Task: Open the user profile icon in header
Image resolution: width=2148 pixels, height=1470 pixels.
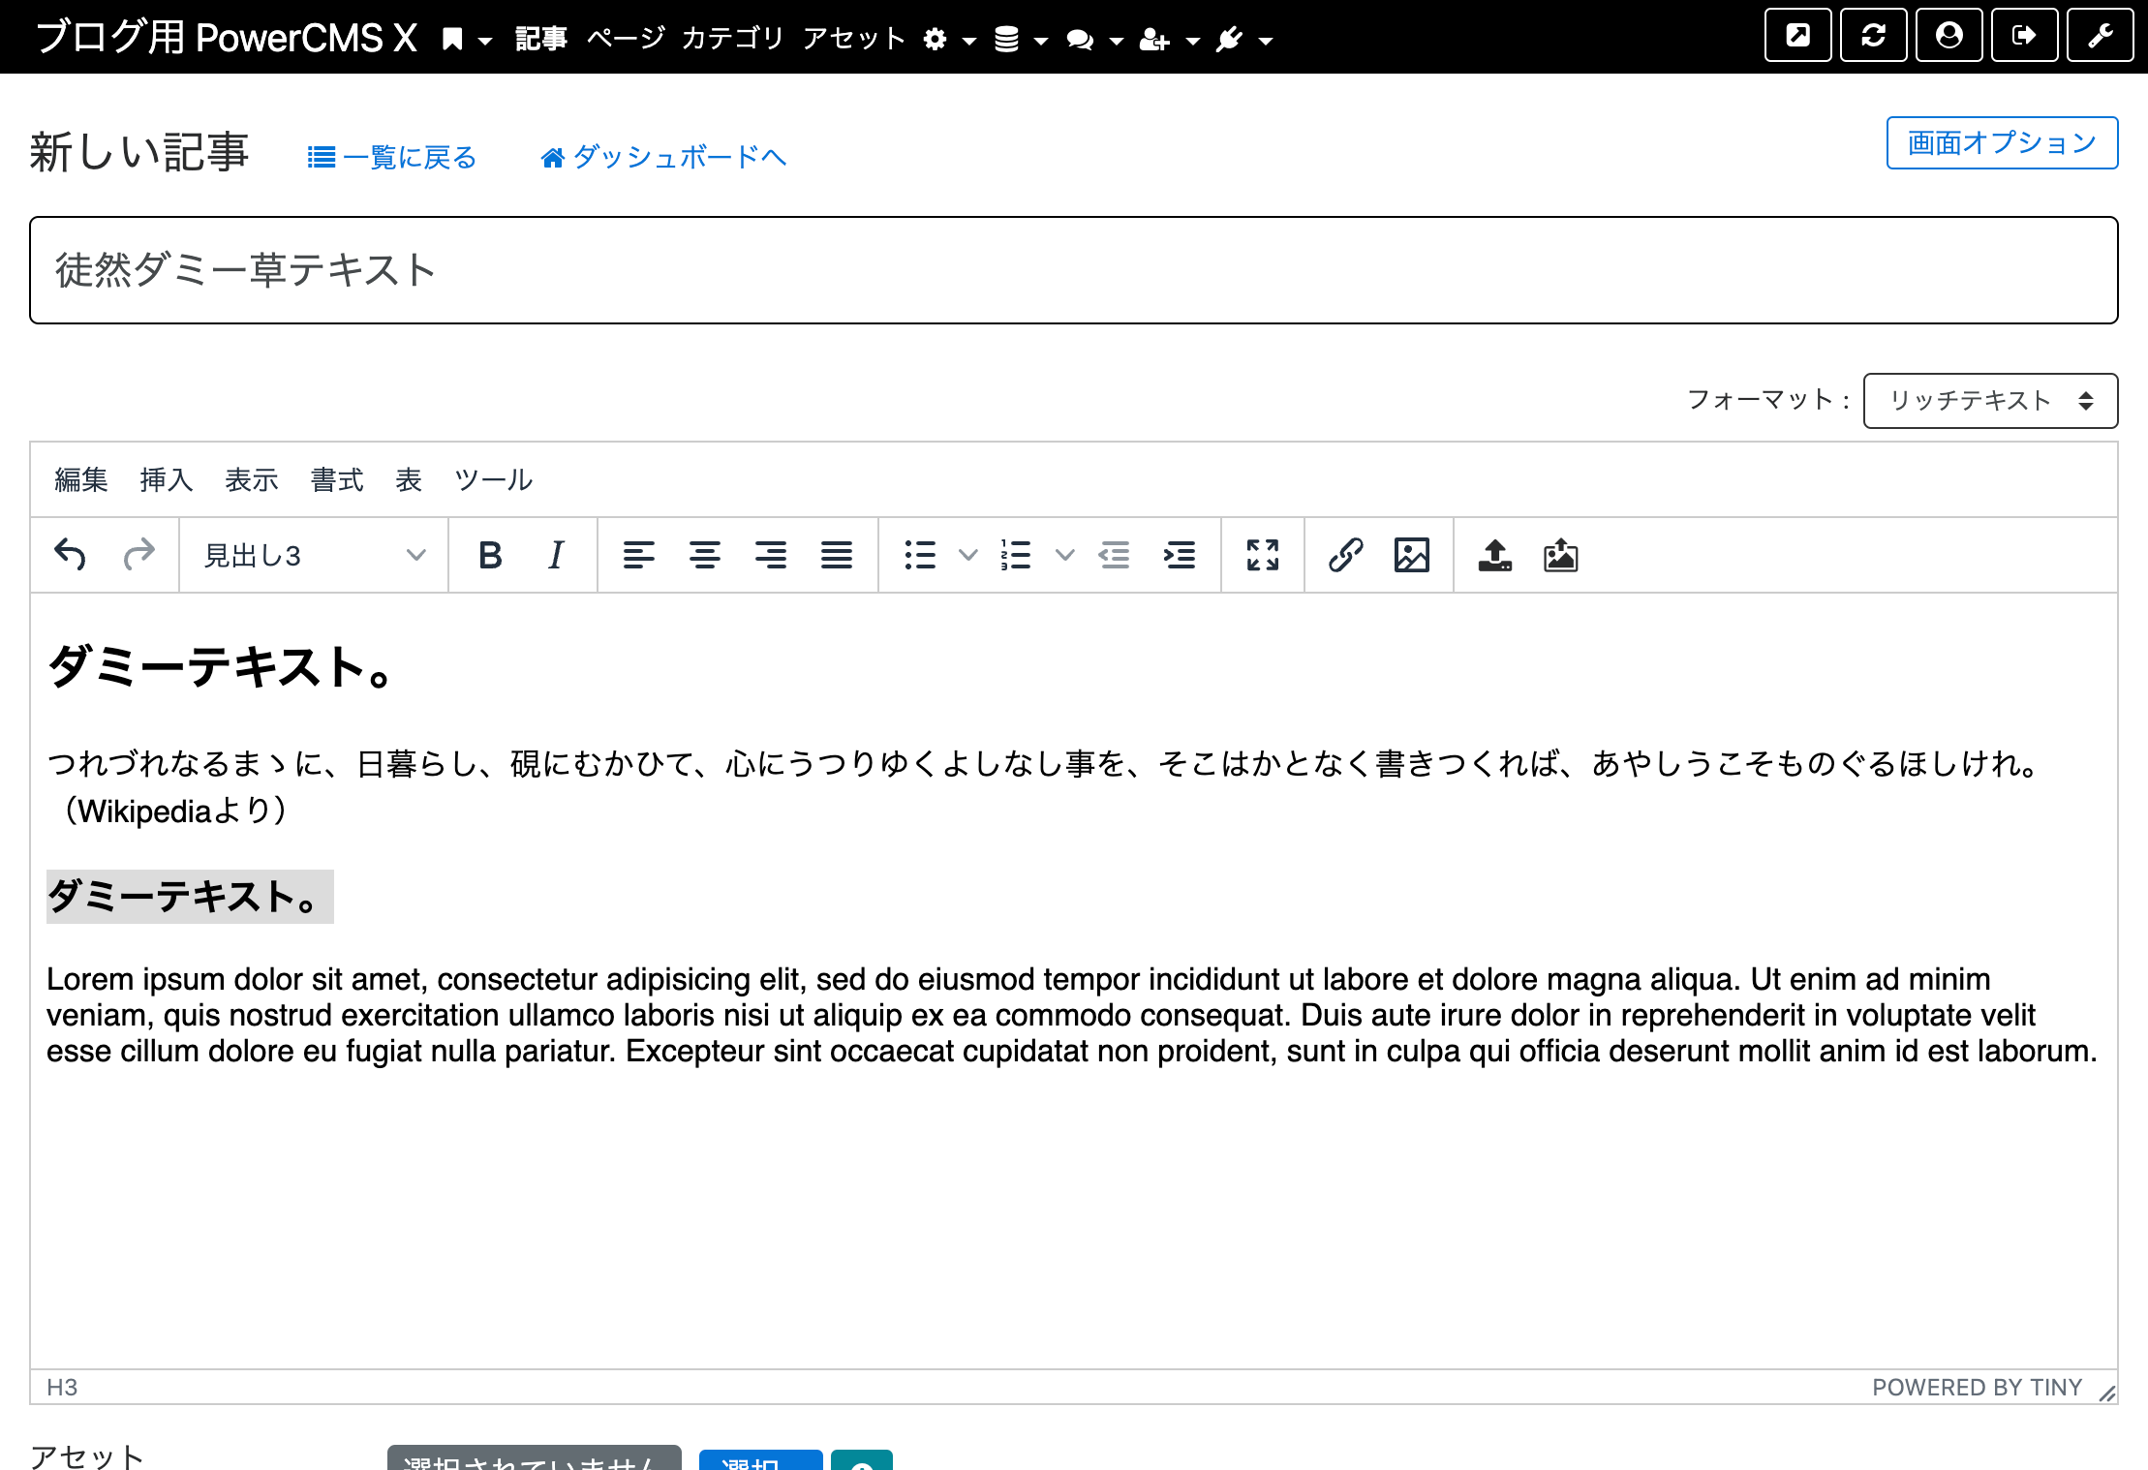Action: (x=1949, y=36)
